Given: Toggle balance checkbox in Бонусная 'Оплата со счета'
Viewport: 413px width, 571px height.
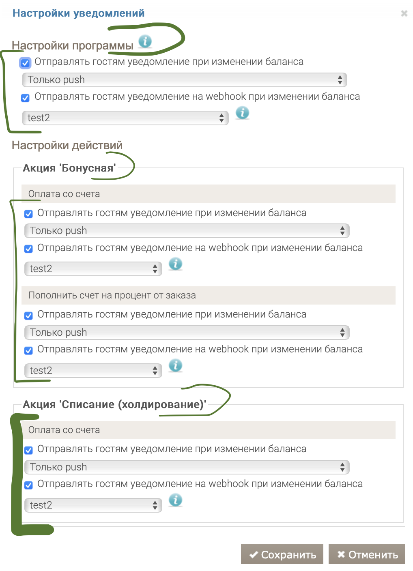Looking at the screenshot, I should 28,214.
